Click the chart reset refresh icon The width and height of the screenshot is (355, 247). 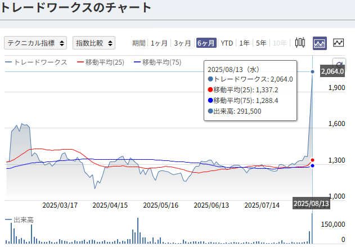[x=339, y=65]
